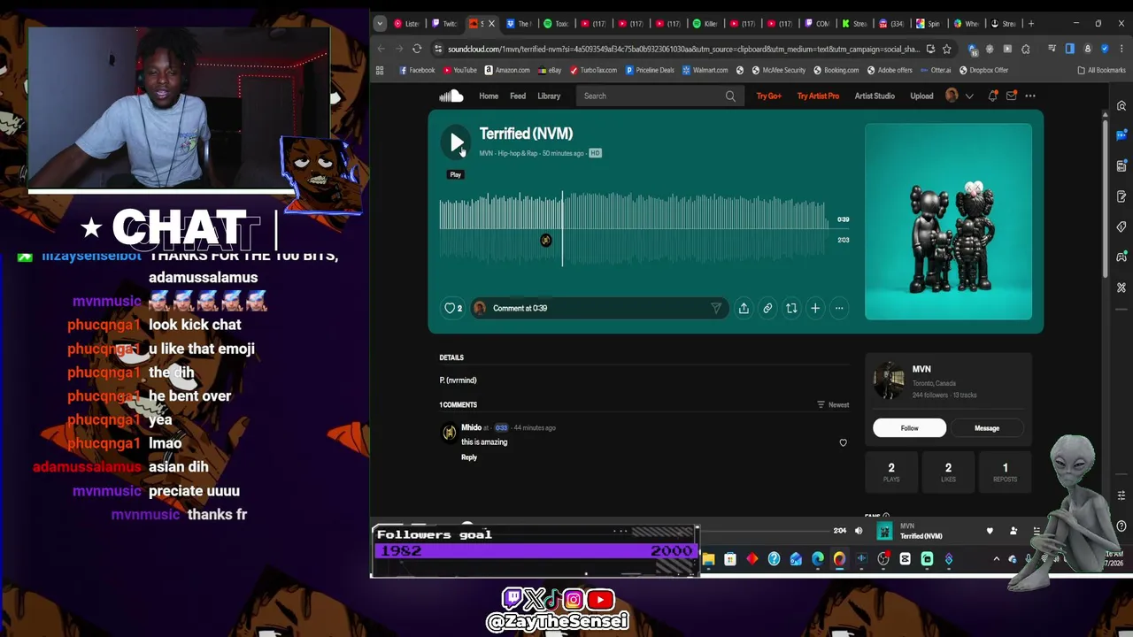The width and height of the screenshot is (1133, 637).
Task: Like the track with the heart button
Action: pyautogui.click(x=452, y=308)
